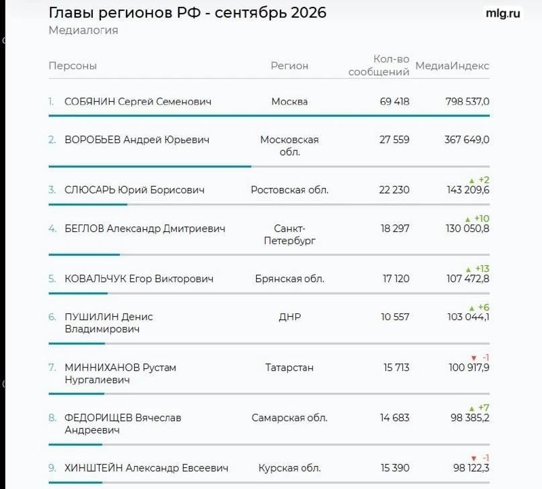Click the red down arrow in Хинштейн row

(x=474, y=458)
